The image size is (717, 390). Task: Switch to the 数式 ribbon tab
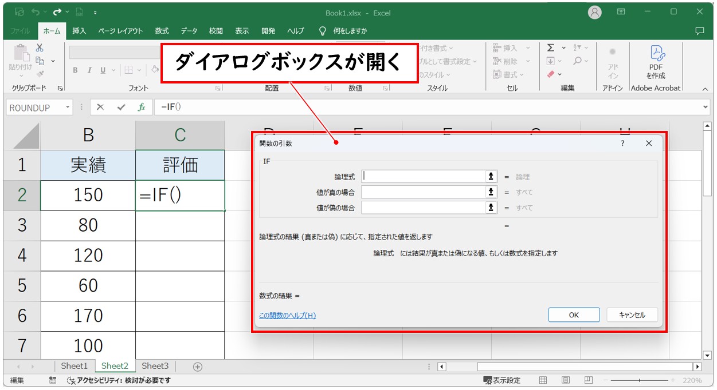click(162, 31)
